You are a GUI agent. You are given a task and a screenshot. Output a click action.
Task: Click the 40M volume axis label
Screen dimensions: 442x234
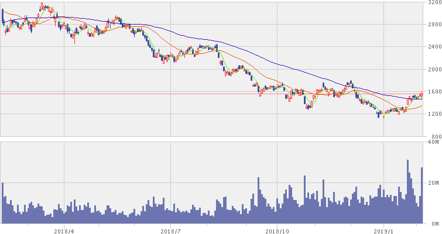[434, 142]
